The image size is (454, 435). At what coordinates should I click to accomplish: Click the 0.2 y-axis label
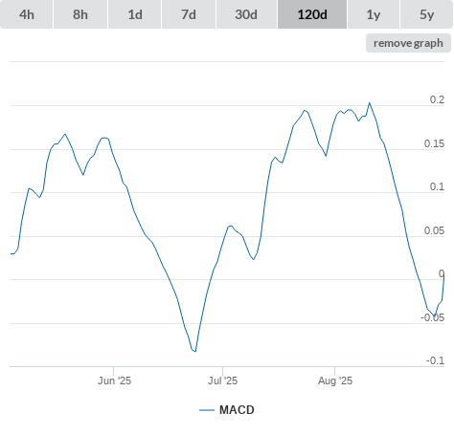coord(437,99)
